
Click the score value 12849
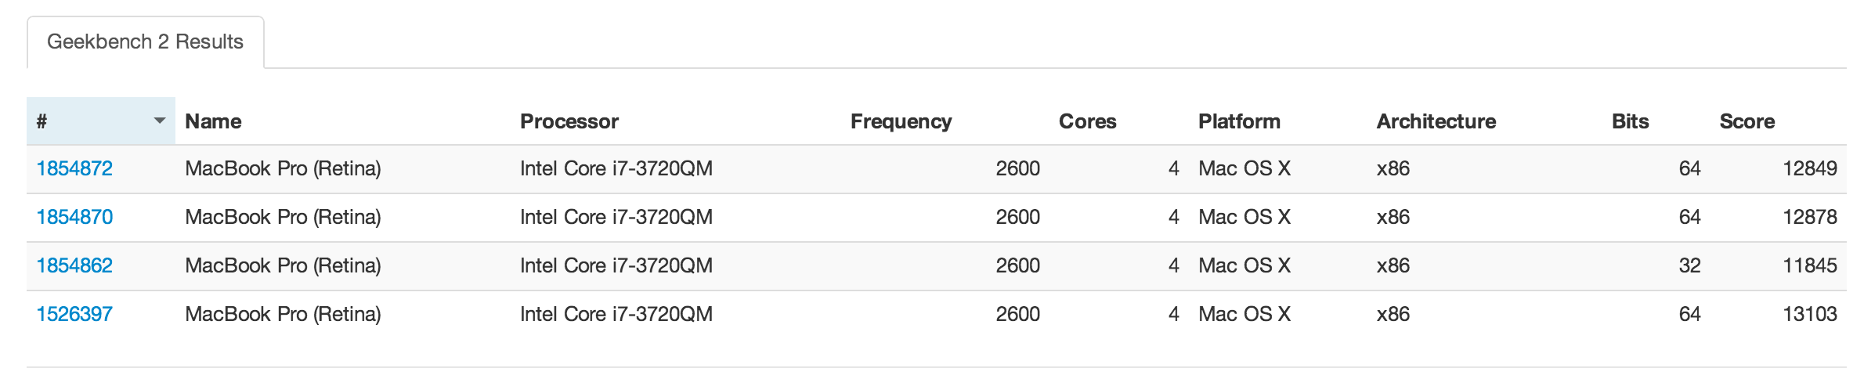pos(1809,168)
